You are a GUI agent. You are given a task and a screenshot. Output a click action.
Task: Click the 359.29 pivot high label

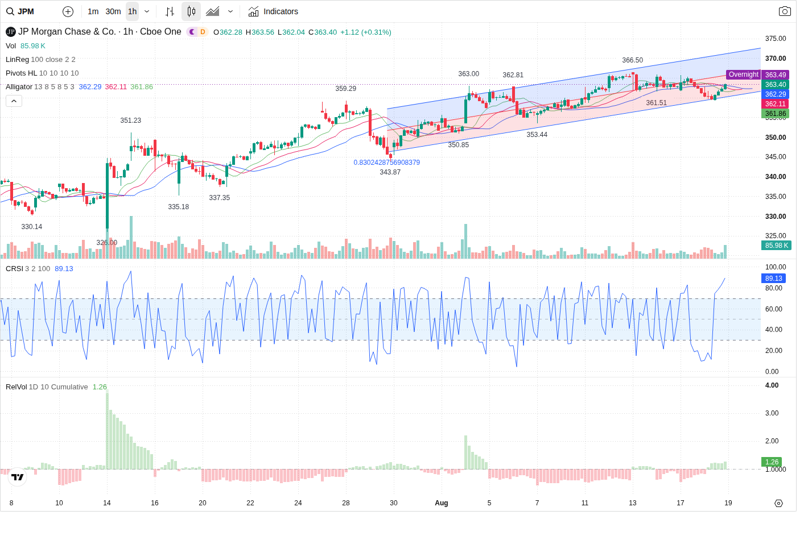point(346,89)
